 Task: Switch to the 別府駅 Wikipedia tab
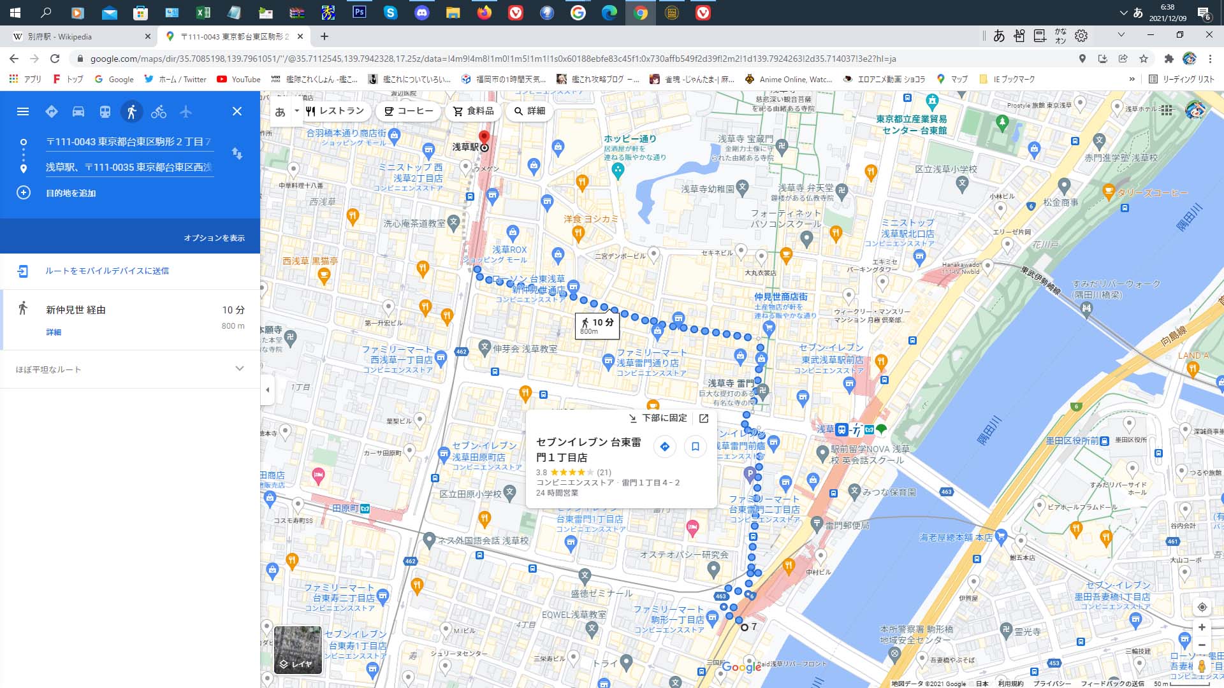point(79,36)
